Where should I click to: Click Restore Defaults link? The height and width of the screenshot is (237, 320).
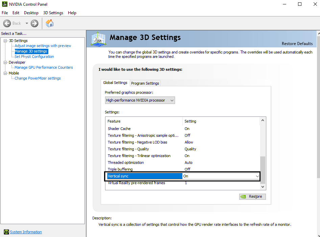click(297, 44)
